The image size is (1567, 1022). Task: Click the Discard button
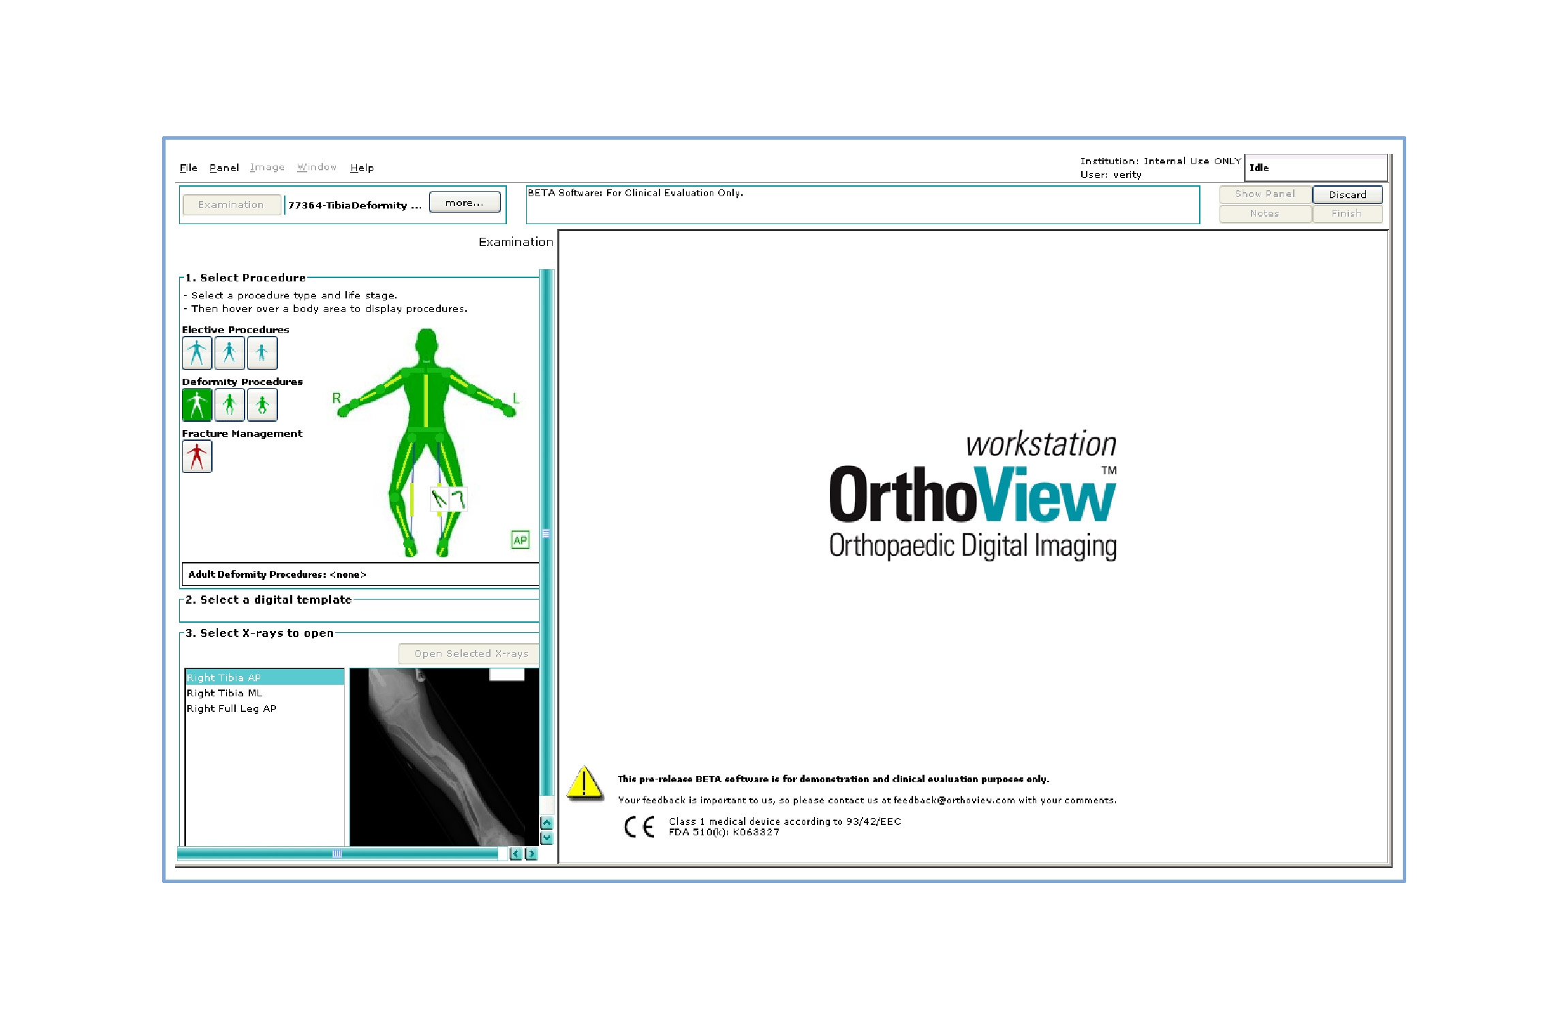coord(1347,195)
